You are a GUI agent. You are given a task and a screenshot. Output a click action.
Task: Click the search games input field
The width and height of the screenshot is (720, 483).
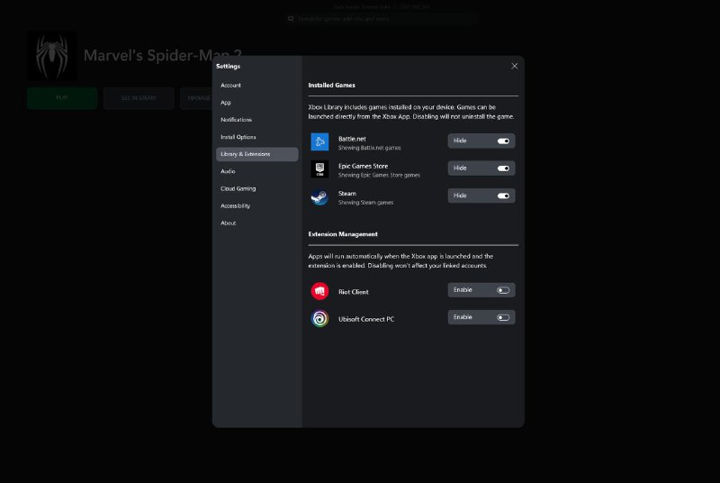coord(378,18)
